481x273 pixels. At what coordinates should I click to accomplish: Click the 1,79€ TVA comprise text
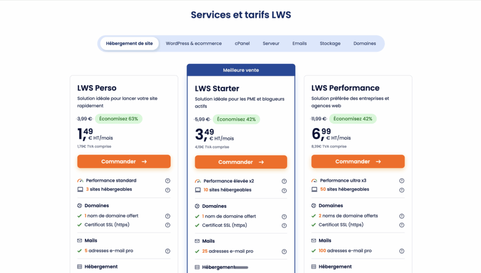tap(94, 146)
